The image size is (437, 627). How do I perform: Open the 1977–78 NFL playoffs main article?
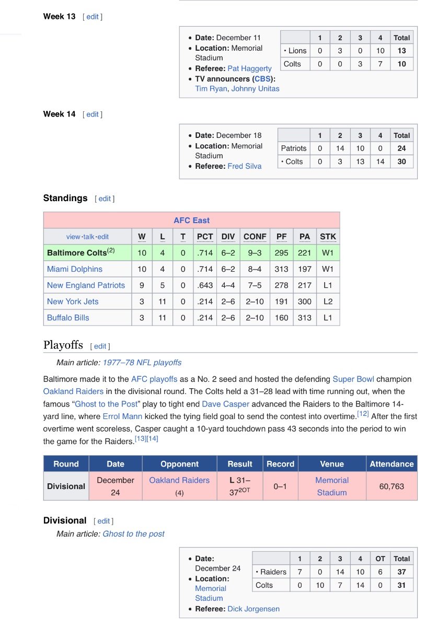pos(142,363)
